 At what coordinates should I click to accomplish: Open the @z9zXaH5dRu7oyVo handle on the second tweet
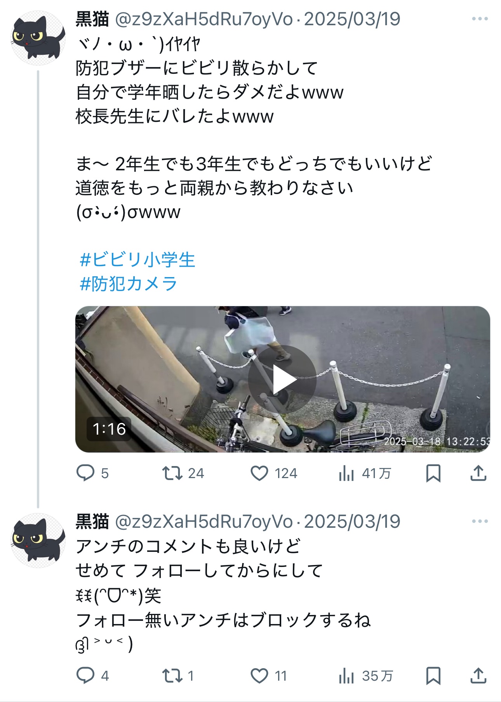[x=204, y=522]
